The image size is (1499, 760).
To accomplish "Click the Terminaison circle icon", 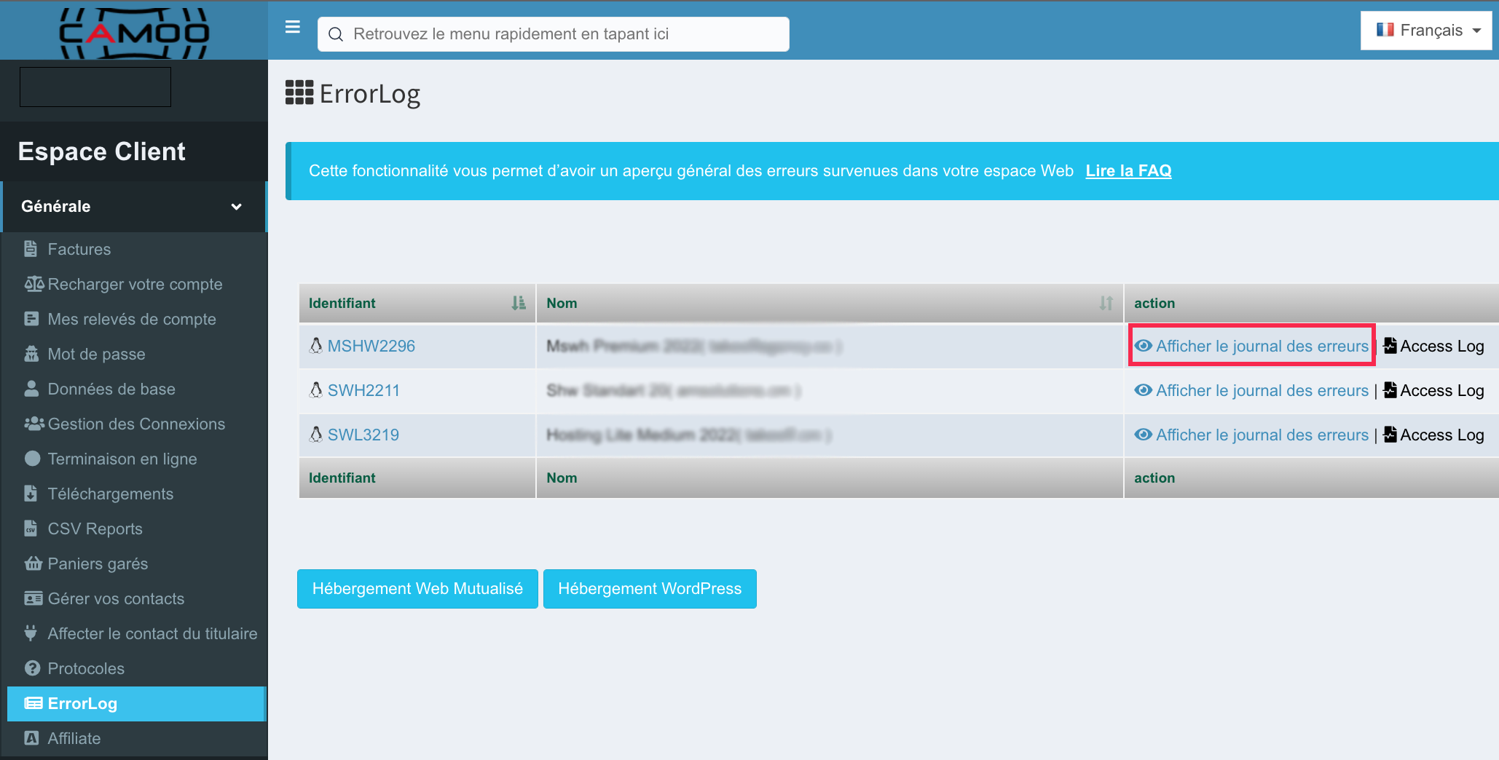I will pos(32,459).
